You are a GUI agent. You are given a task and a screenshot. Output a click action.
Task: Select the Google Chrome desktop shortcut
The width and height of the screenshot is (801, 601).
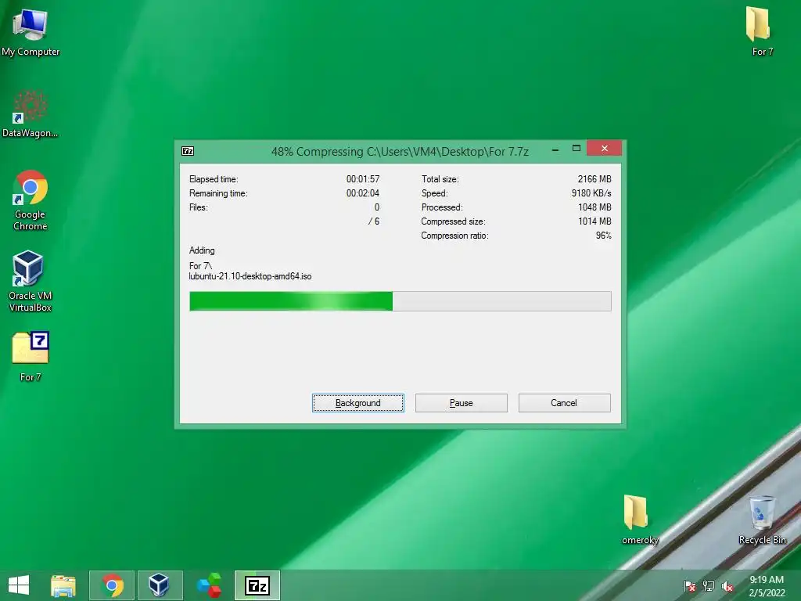click(31, 200)
